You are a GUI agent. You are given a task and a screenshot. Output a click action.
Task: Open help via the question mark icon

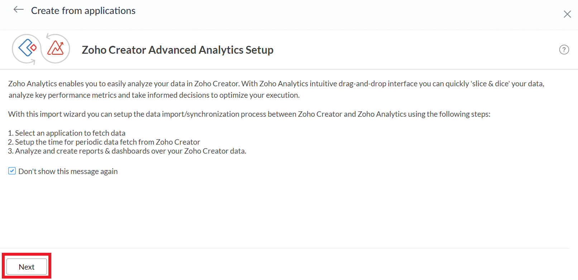tap(564, 50)
